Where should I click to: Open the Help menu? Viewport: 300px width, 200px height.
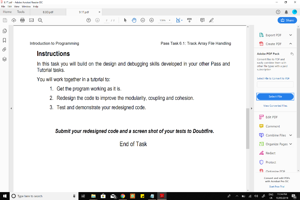[x=35, y=6]
